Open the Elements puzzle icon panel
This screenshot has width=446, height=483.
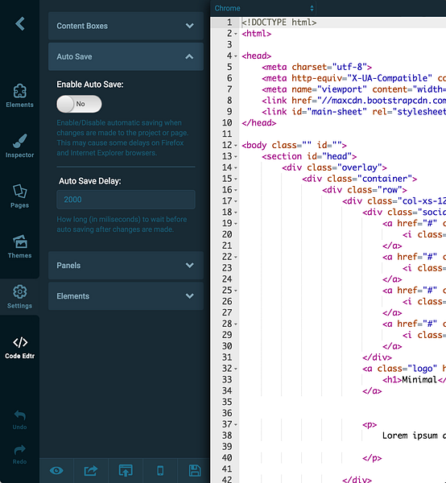19,96
